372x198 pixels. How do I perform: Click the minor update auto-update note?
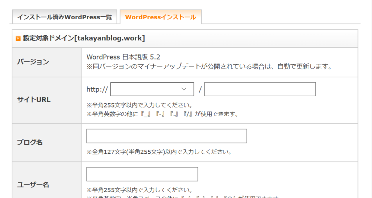[x=209, y=66]
